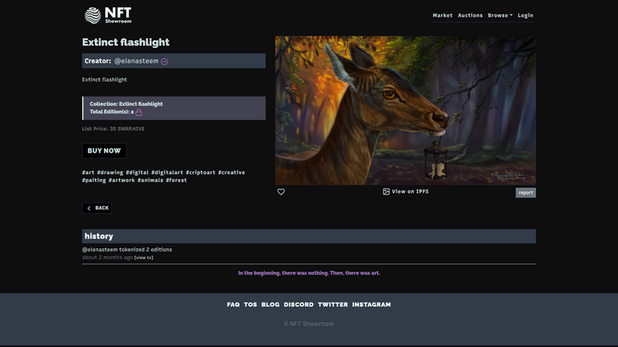
Task: Click the BUY NOW button
Action: click(104, 151)
